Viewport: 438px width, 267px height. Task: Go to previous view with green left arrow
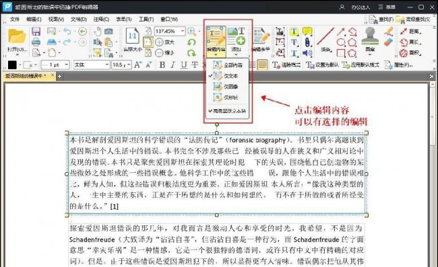(x=82, y=31)
